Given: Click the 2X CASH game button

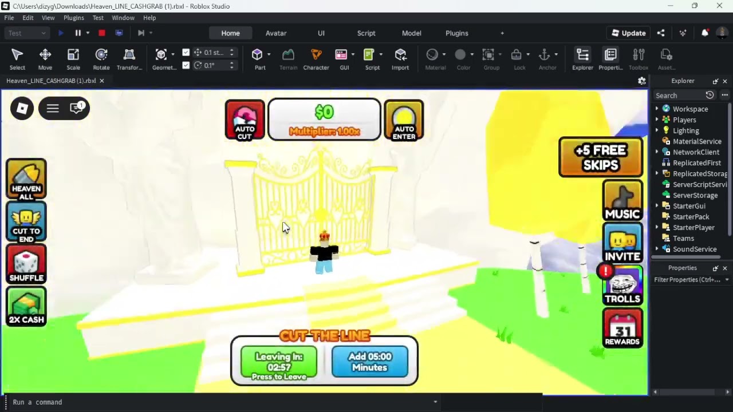Looking at the screenshot, I should pyautogui.click(x=26, y=307).
